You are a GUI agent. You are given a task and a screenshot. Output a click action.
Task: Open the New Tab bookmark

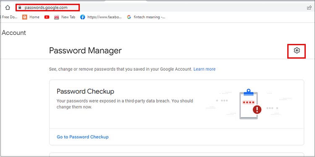(x=65, y=17)
